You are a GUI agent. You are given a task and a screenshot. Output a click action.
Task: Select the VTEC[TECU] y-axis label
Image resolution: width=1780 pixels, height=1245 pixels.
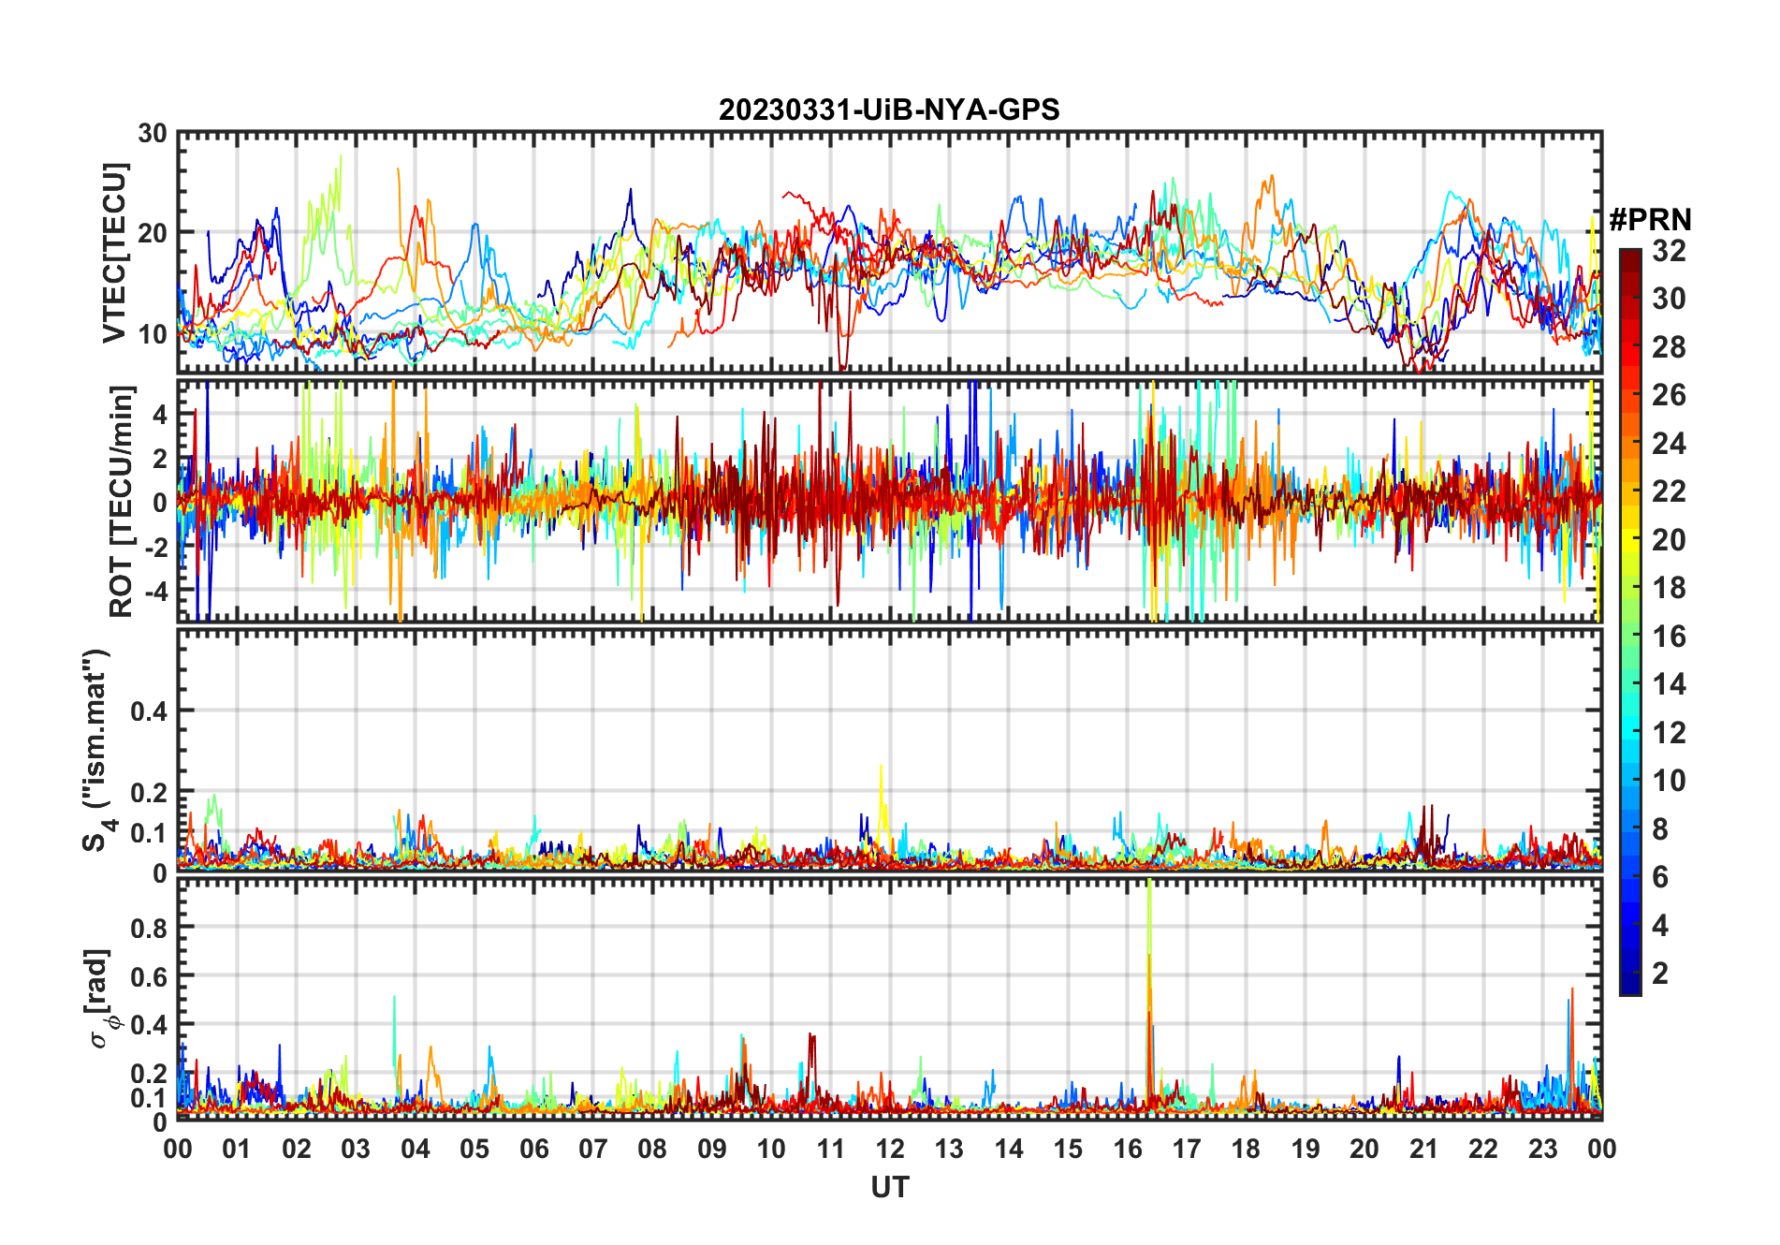pos(114,254)
